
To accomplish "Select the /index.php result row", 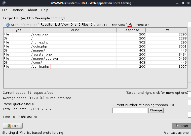I will [x=95, y=34].
